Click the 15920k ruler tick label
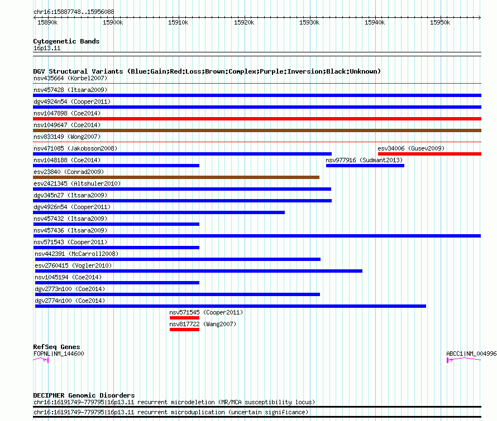 (x=244, y=22)
